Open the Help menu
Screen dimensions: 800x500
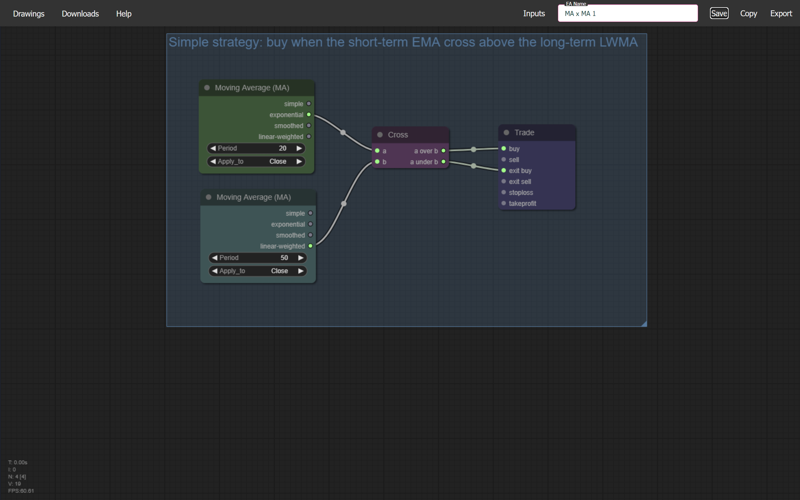[123, 13]
